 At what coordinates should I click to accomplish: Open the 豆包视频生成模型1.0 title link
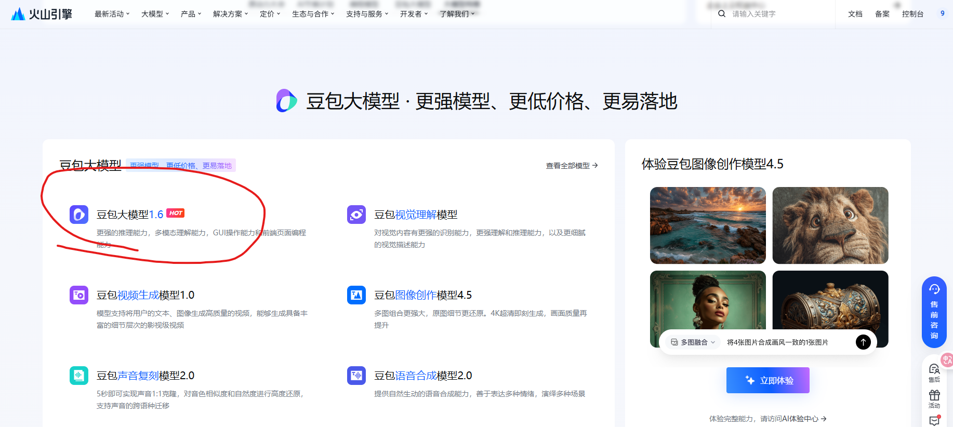pos(145,295)
